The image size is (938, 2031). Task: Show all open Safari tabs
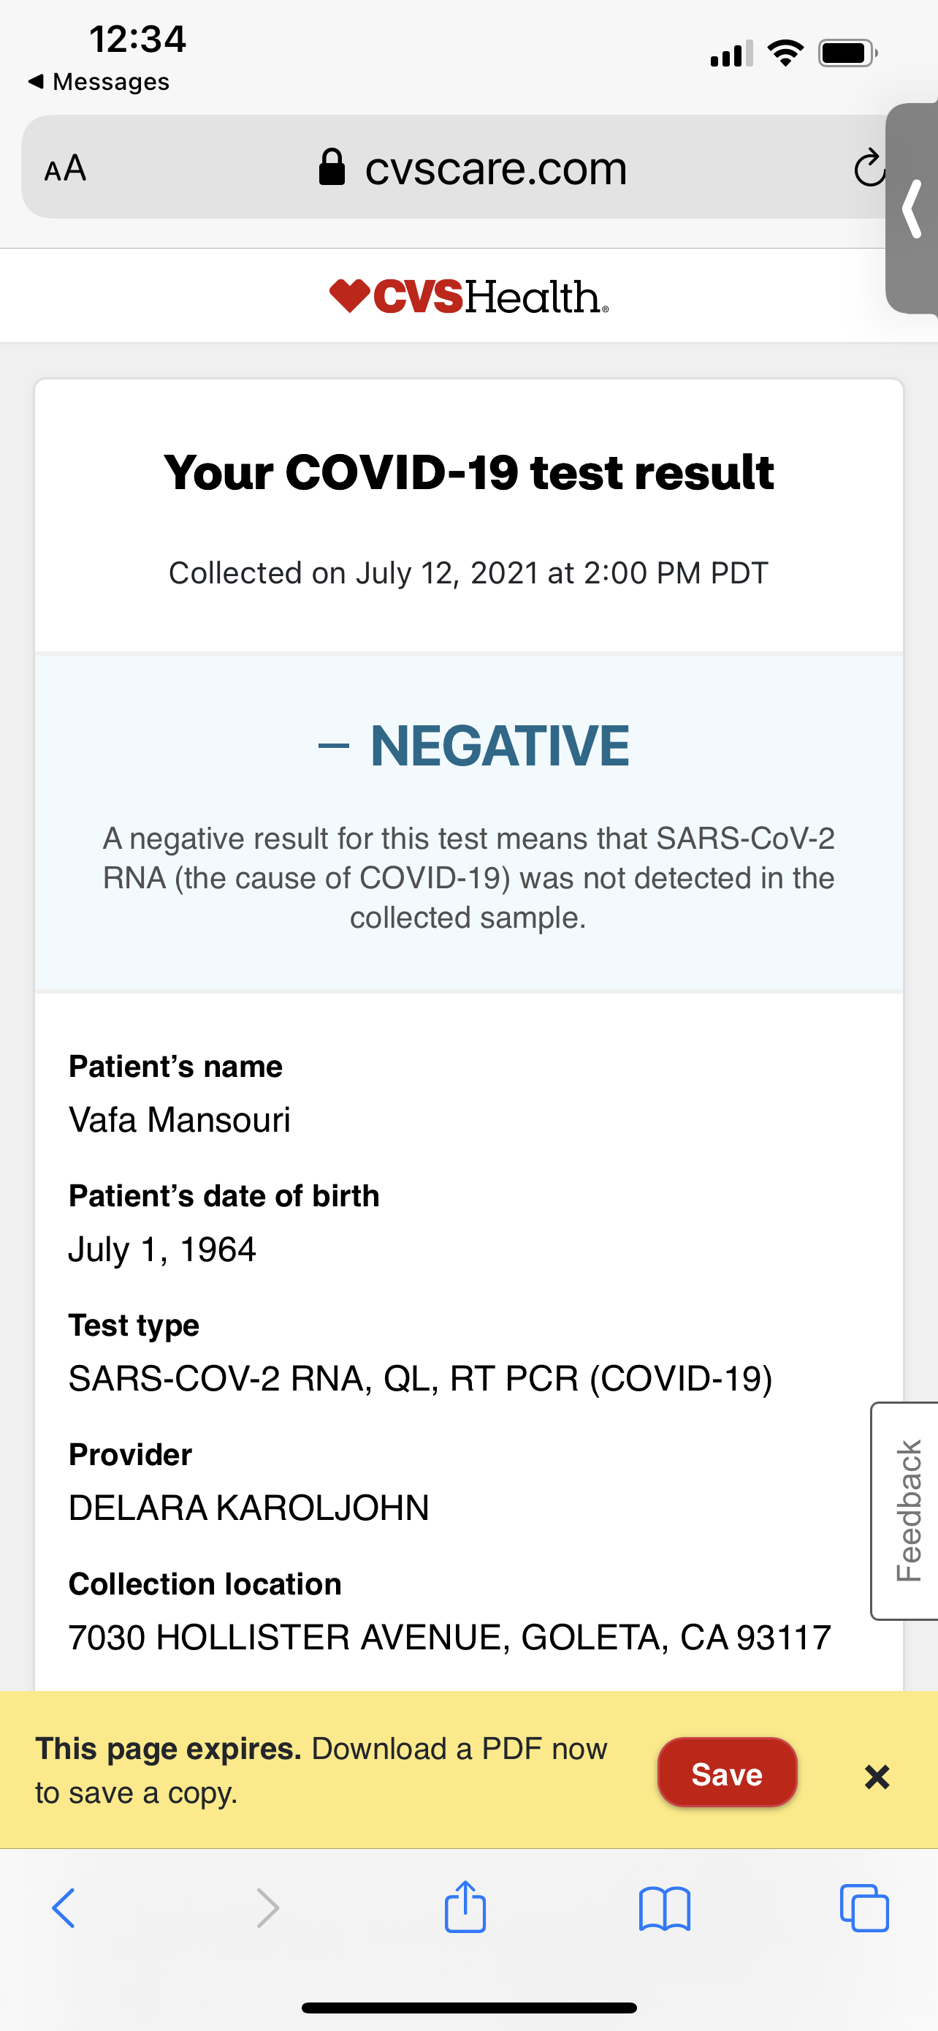864,1909
